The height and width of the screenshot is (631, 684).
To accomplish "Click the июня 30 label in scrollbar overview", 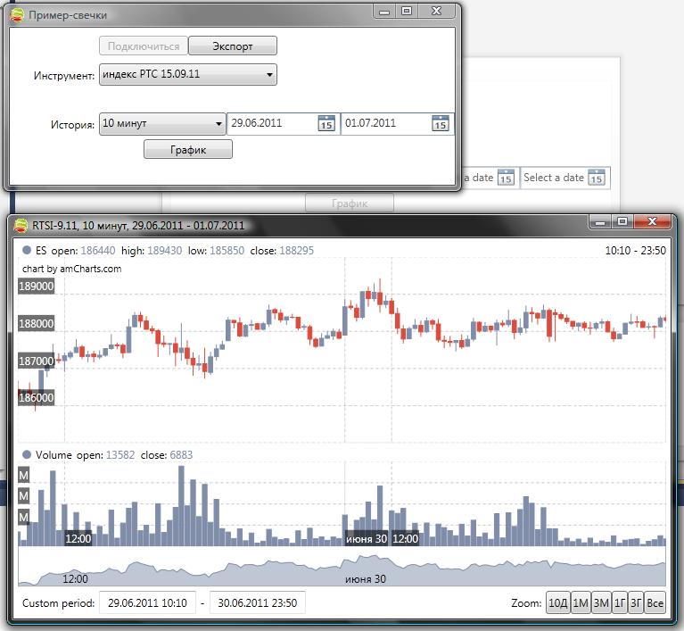I will [366, 579].
